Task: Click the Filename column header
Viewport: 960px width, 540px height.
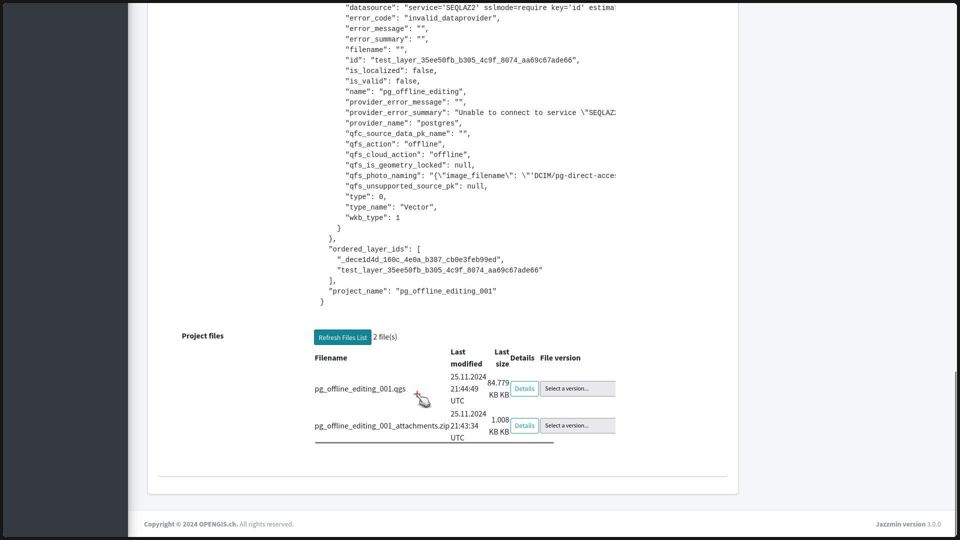Action: coord(330,358)
